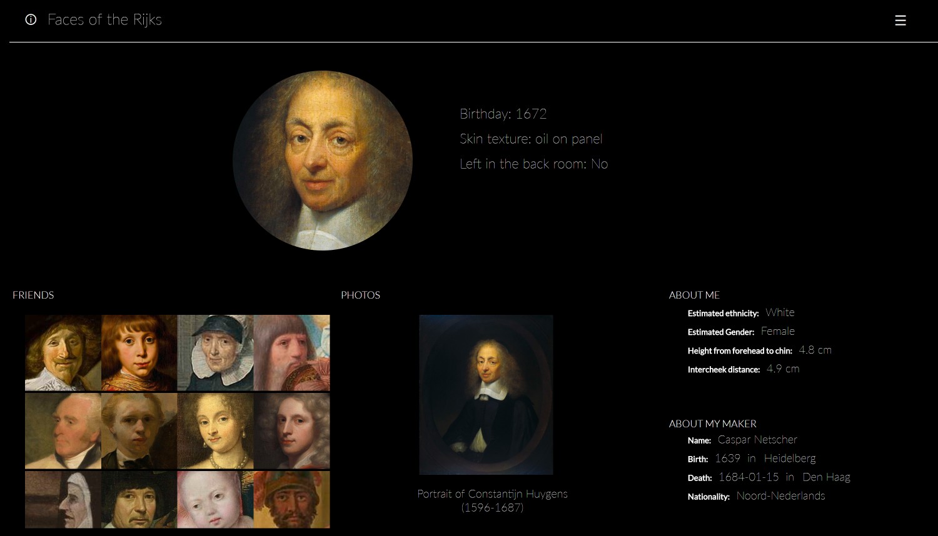Click the large circular face portrait
Image resolution: width=938 pixels, height=536 pixels.
323,161
